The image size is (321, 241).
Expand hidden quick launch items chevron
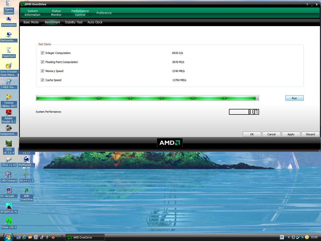(62, 236)
